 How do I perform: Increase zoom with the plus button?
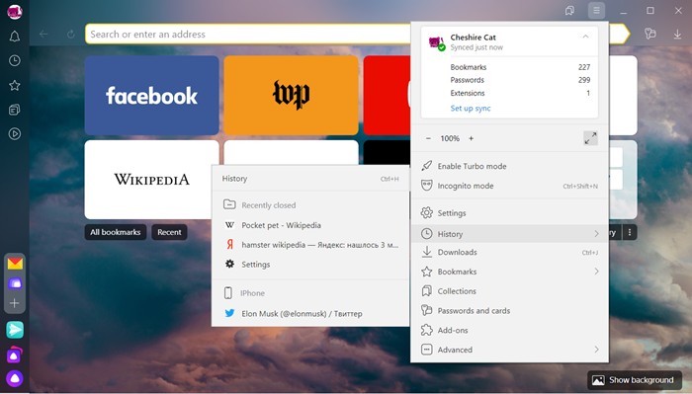(471, 138)
